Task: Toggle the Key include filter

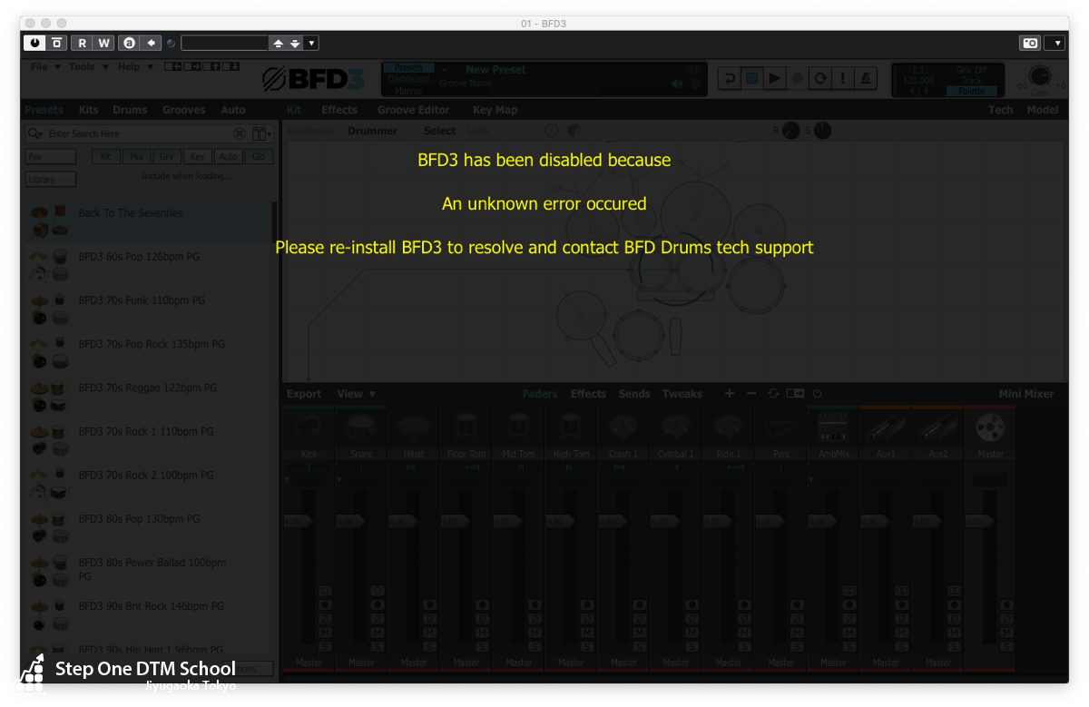Action: (x=197, y=156)
